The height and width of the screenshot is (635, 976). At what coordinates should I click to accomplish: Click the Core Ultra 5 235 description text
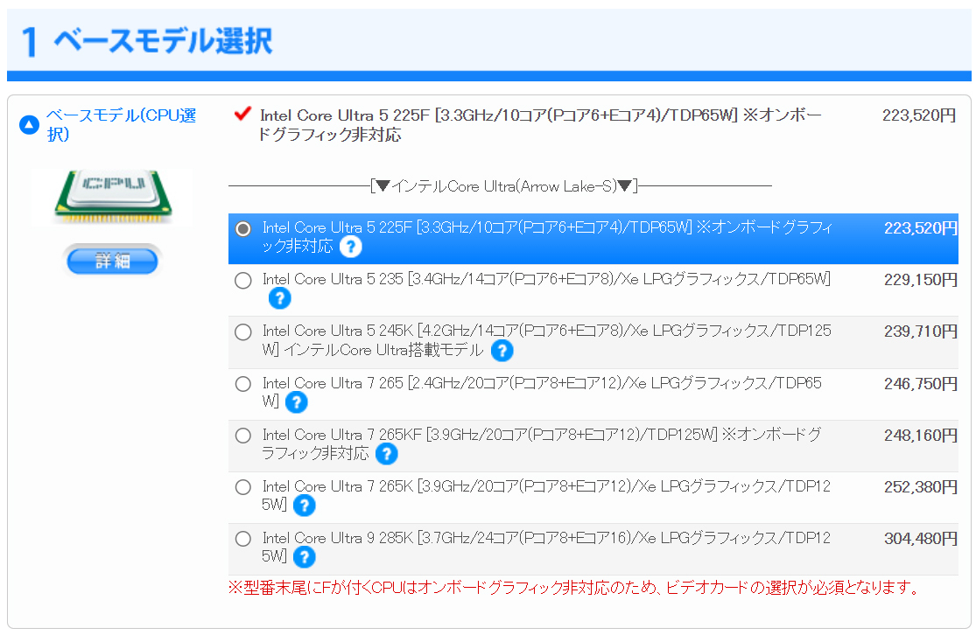[546, 279]
